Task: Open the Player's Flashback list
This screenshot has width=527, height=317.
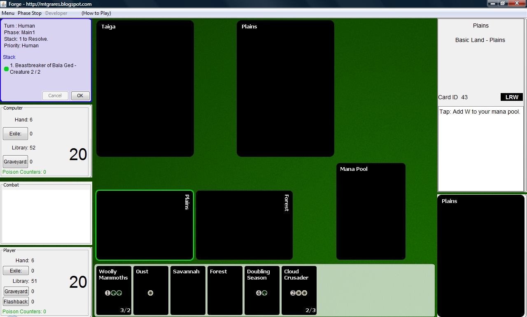Action: point(16,301)
